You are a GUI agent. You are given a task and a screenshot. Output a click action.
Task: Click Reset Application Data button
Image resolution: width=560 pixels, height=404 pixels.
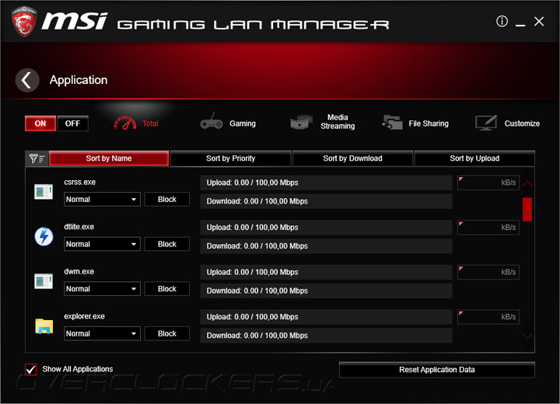437,370
